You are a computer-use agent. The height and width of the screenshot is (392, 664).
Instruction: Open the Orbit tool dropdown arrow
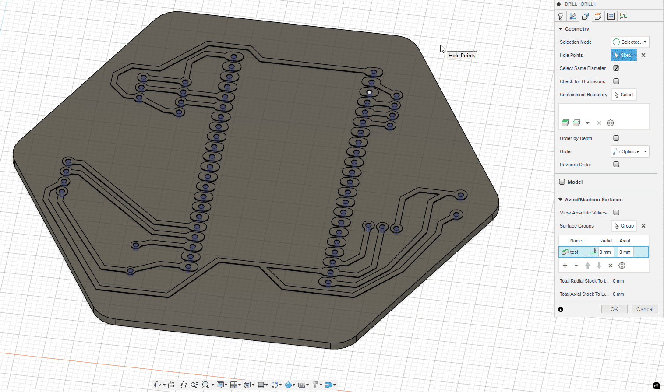coord(164,385)
